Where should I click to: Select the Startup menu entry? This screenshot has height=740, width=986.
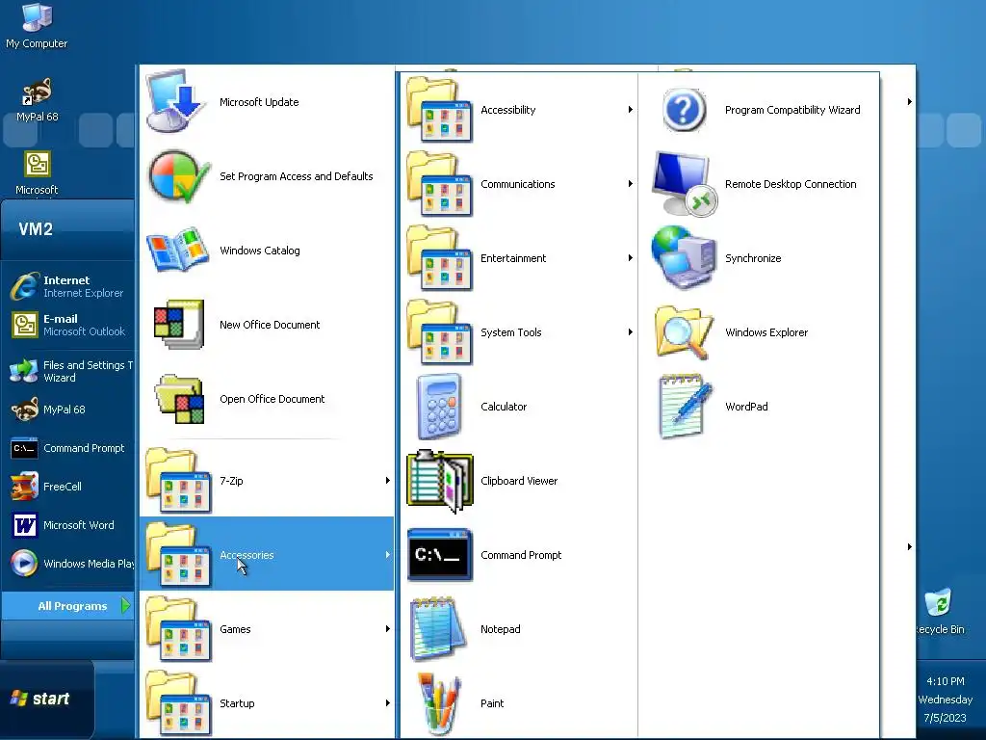click(267, 702)
